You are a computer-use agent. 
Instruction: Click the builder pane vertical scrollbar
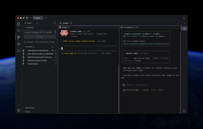pos(119,89)
